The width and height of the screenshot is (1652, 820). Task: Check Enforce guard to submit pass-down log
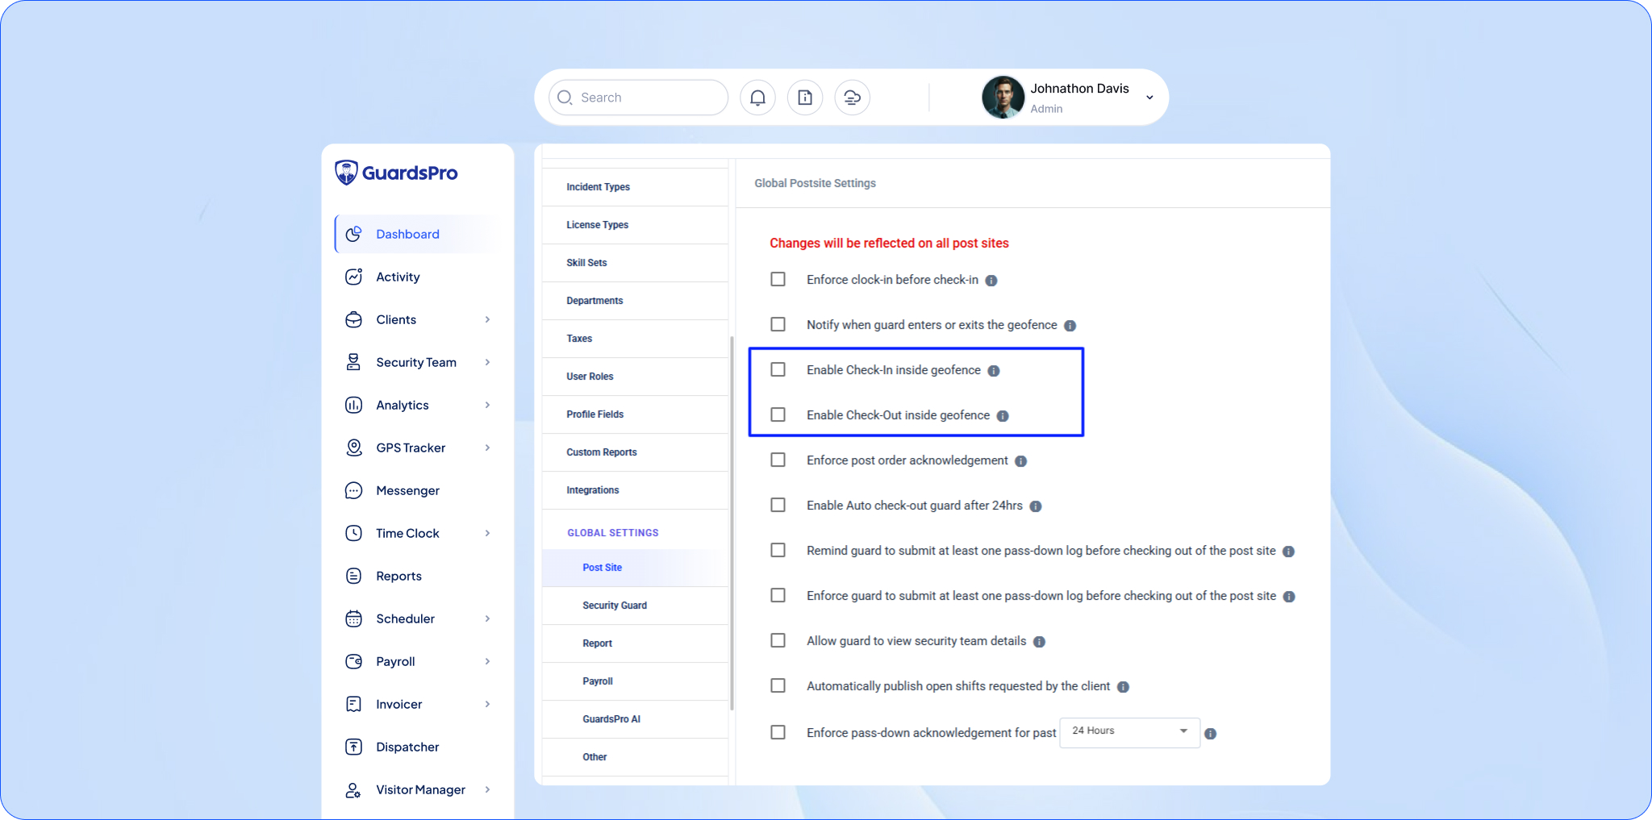pos(778,595)
